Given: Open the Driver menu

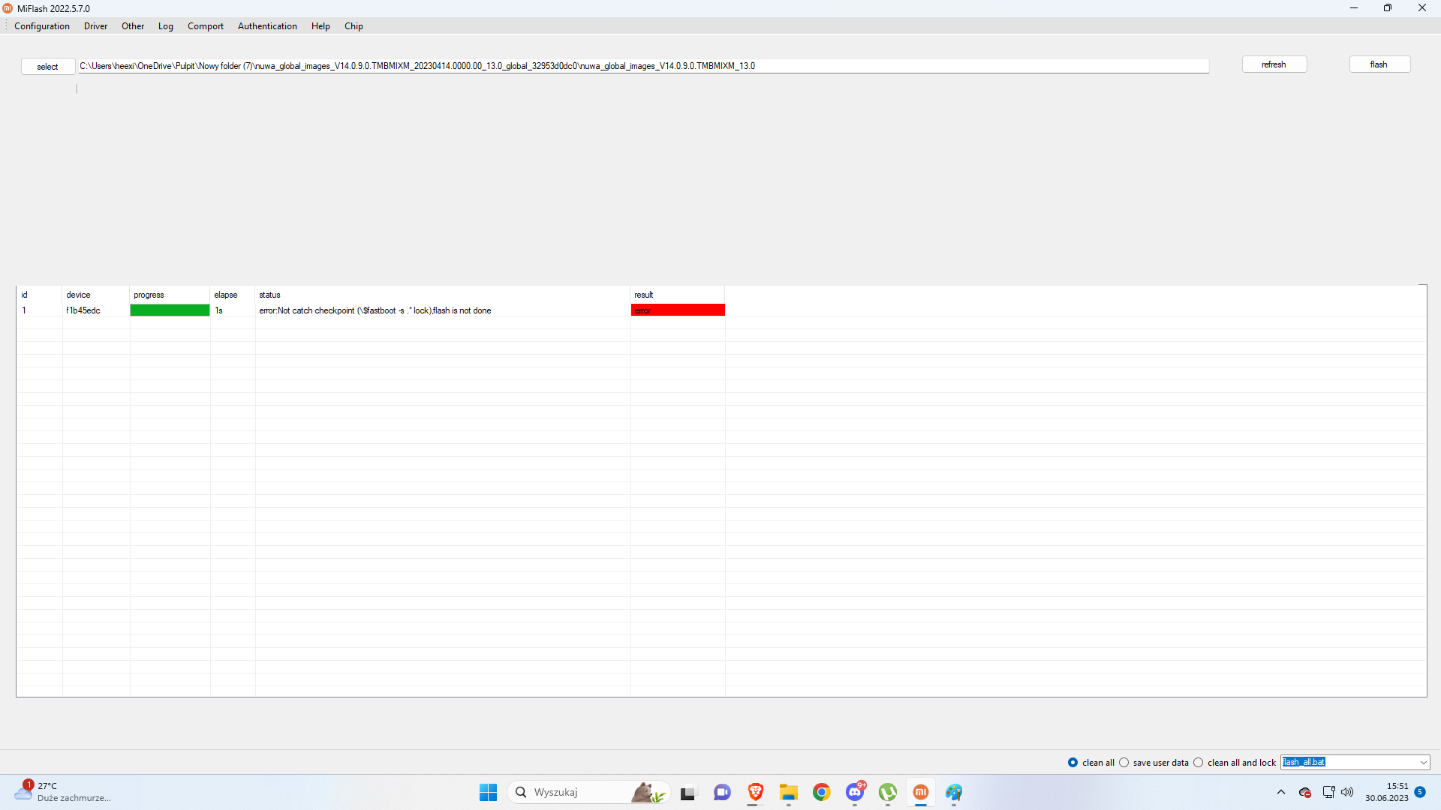Looking at the screenshot, I should click(x=95, y=26).
